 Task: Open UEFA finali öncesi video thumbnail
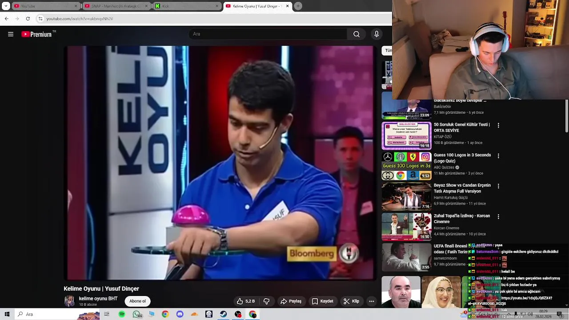(x=406, y=257)
